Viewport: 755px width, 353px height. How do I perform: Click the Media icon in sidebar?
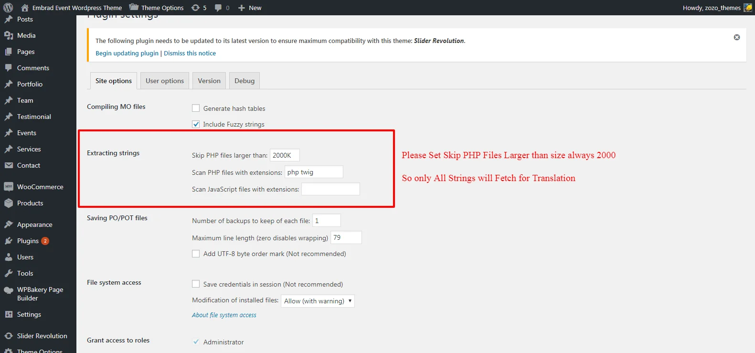(x=9, y=35)
